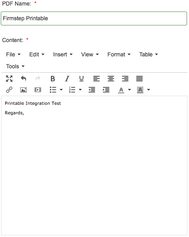
Task: Insert an image
Action: point(23,90)
